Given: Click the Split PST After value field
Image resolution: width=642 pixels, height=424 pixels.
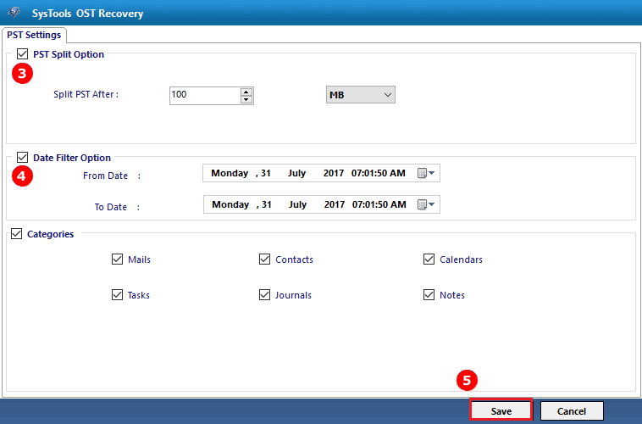Looking at the screenshot, I should tap(206, 96).
